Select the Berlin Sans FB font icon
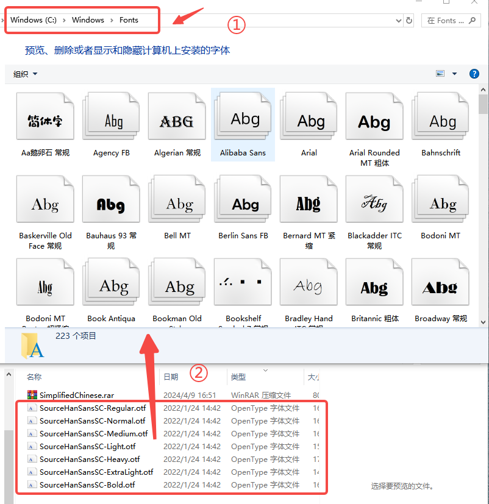This screenshot has width=489, height=504. 243,199
